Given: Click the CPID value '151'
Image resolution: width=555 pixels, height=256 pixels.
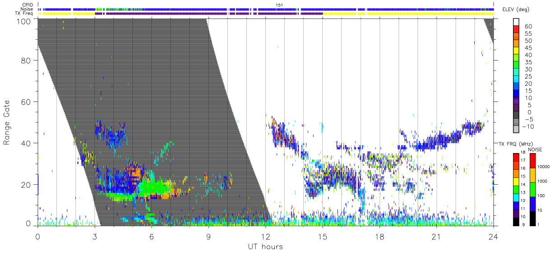Looking at the screenshot, I should (x=279, y=5).
